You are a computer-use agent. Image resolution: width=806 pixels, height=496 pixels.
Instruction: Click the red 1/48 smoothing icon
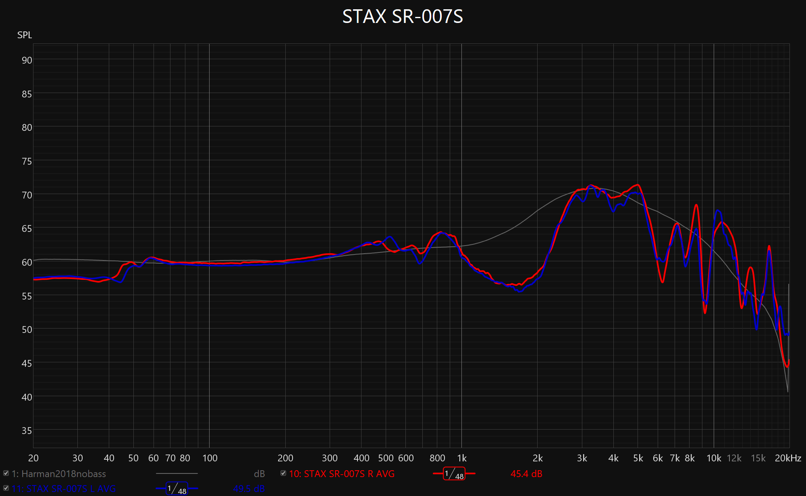(x=454, y=474)
